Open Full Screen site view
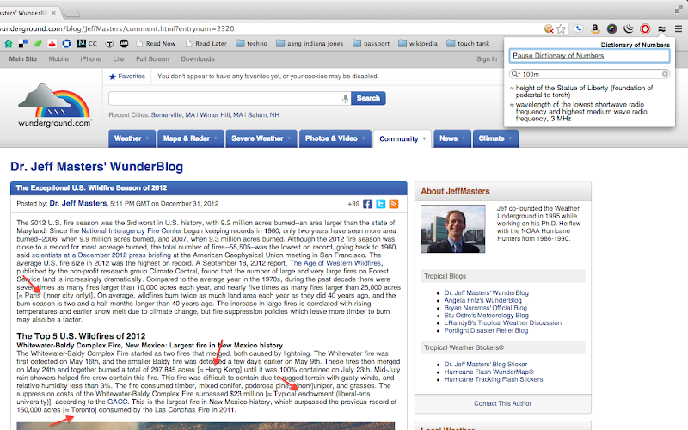Image resolution: width=688 pixels, height=430 pixels. (x=152, y=58)
